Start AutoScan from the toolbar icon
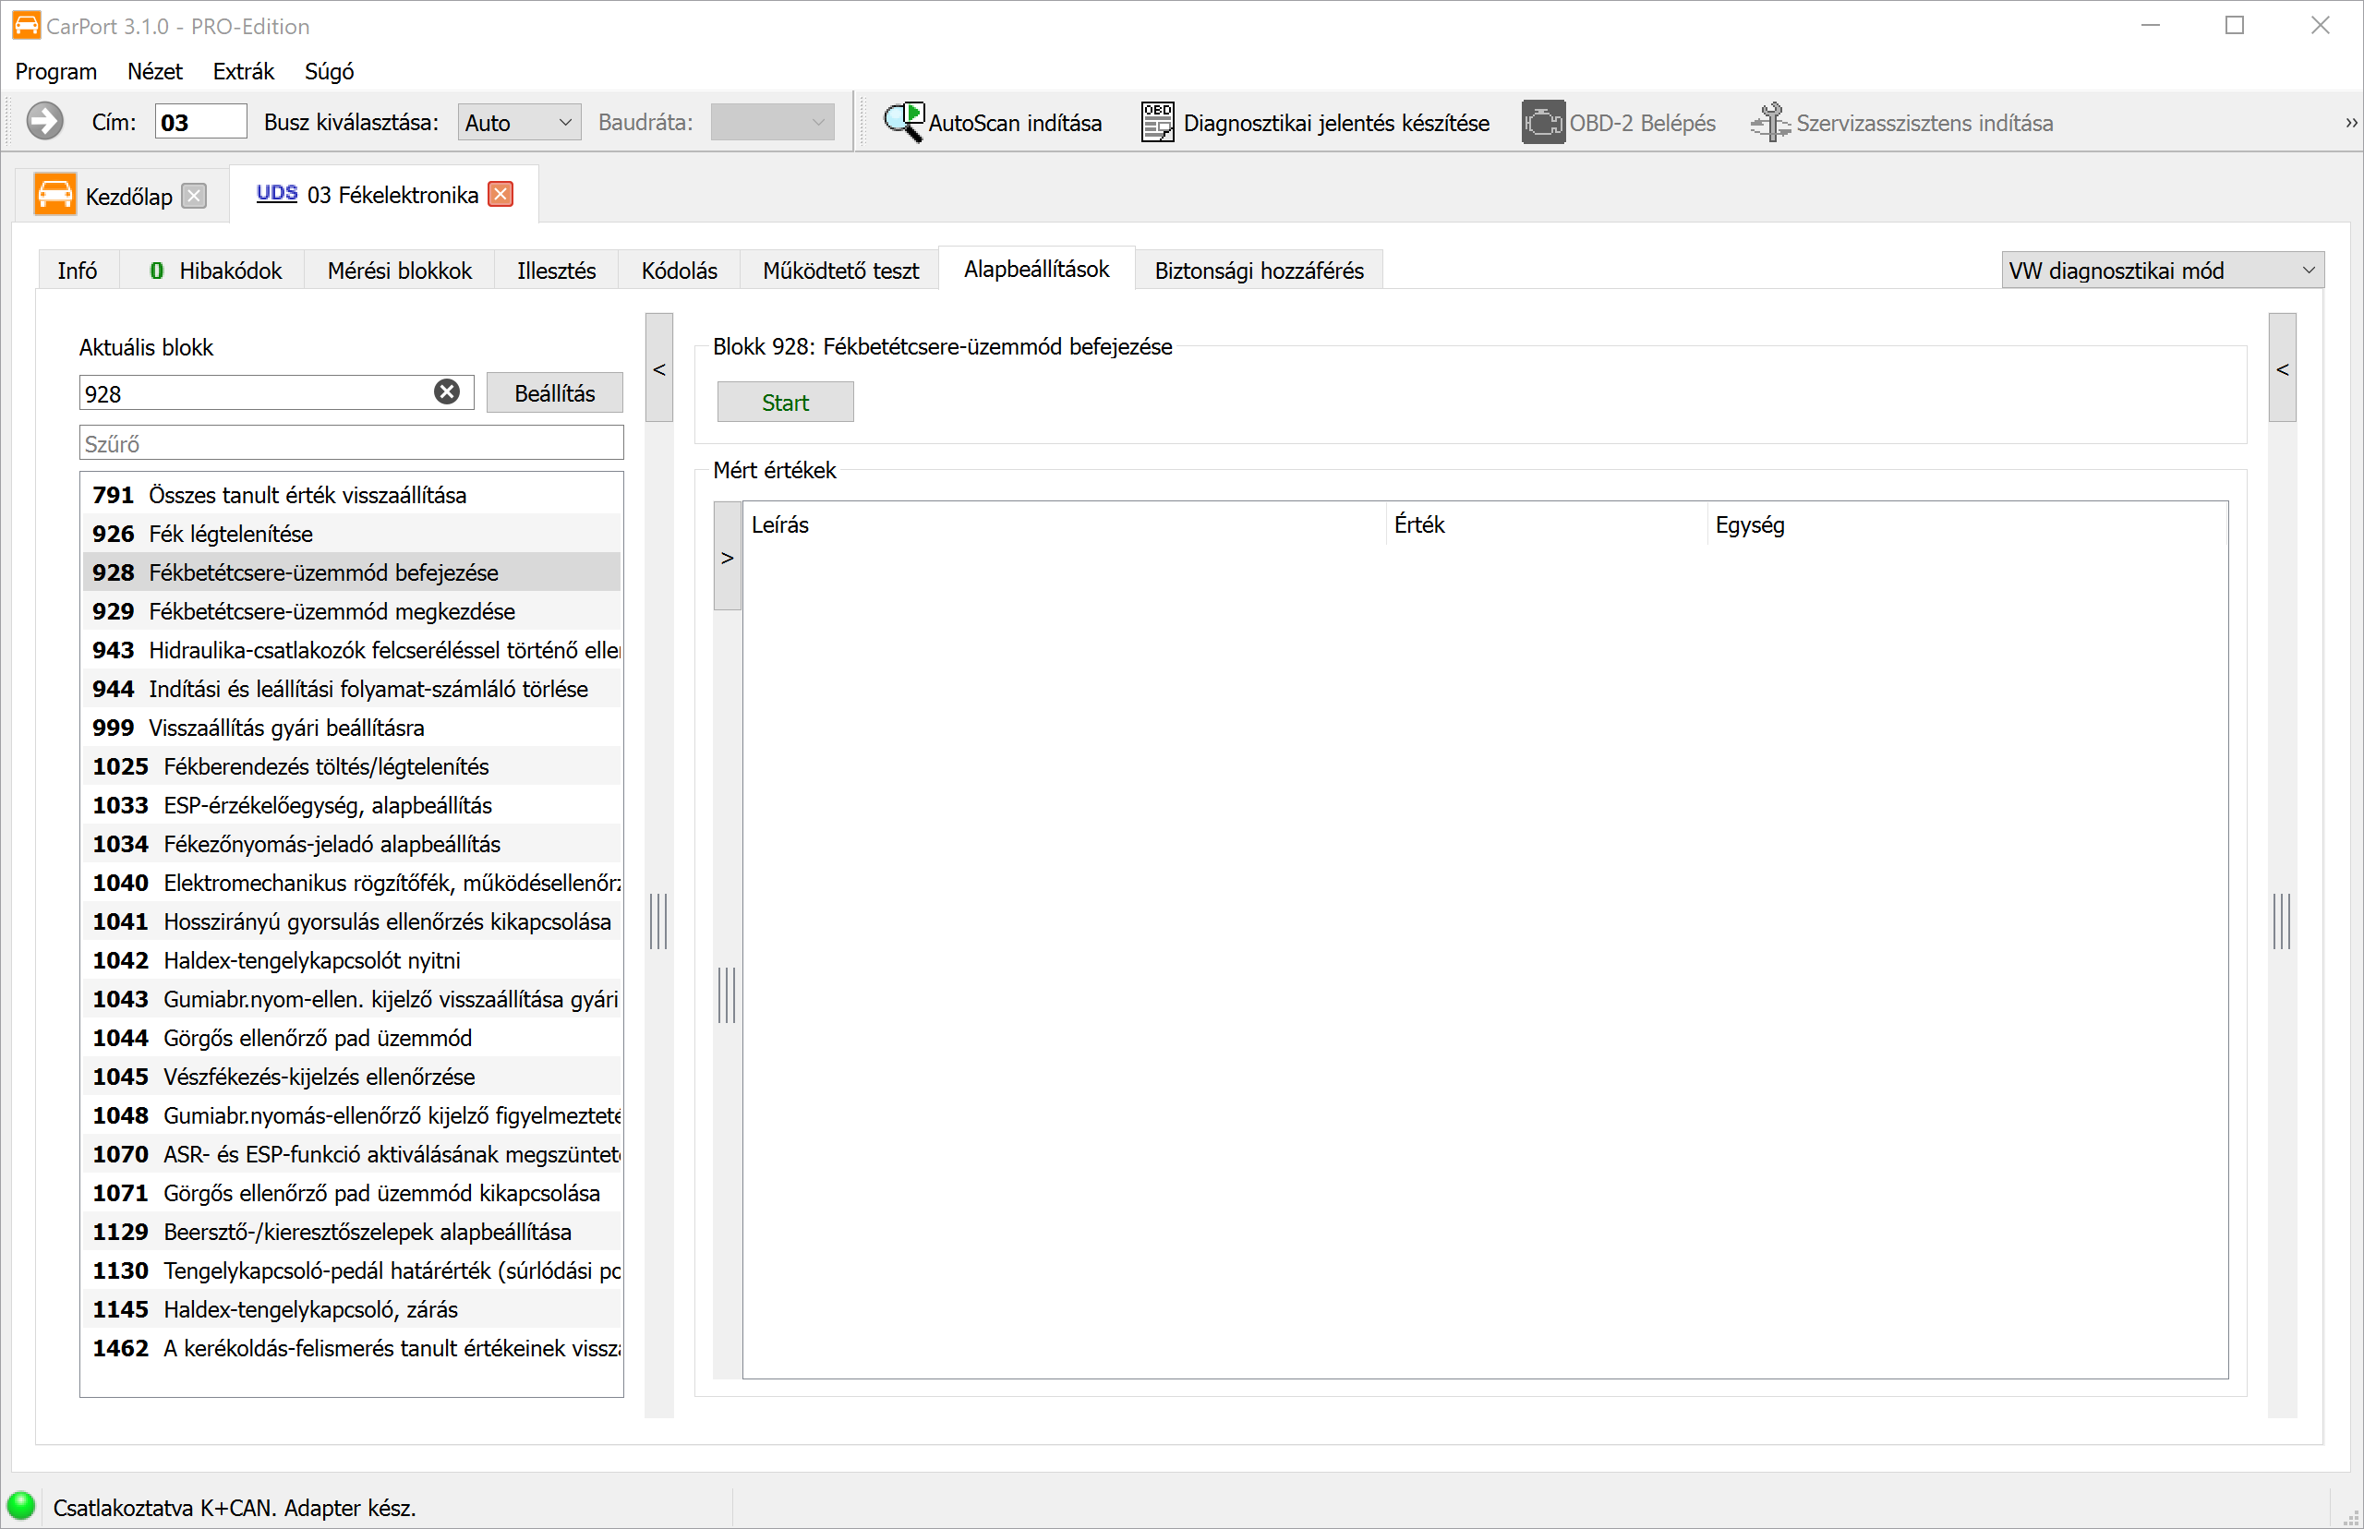 pos(903,122)
